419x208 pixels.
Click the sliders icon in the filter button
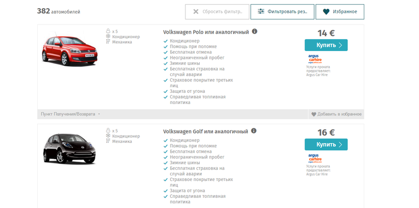pyautogui.click(x=261, y=12)
